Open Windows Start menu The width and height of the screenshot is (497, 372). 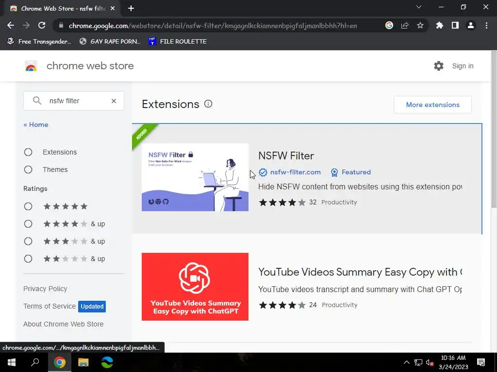[x=12, y=362]
